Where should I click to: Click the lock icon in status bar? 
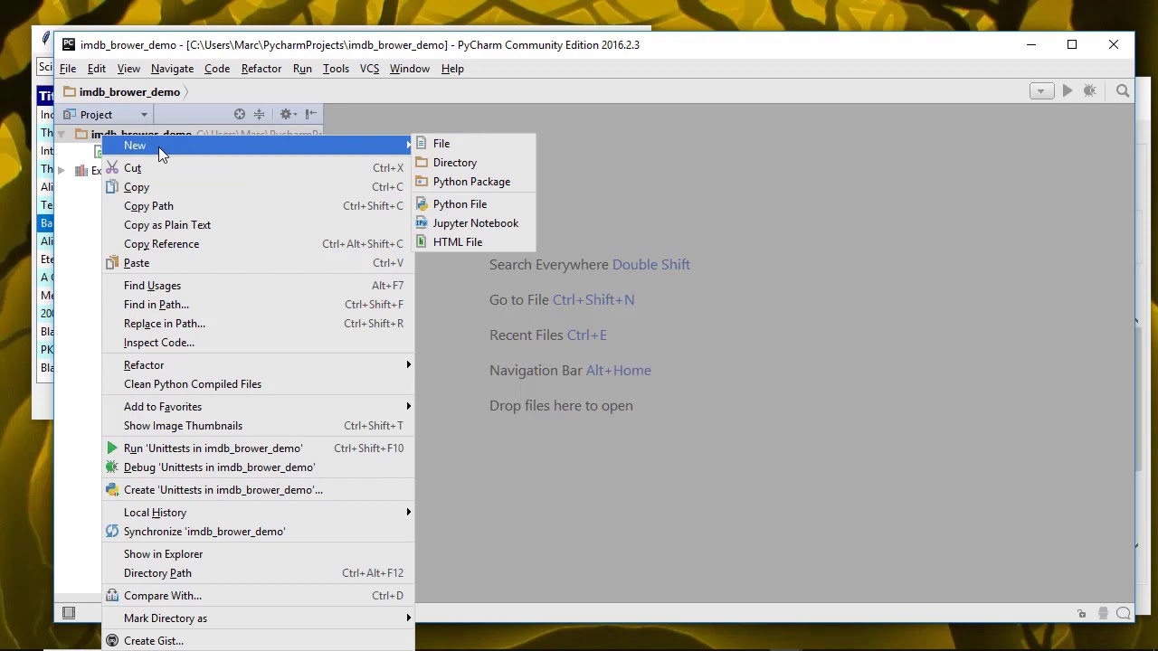[1081, 613]
